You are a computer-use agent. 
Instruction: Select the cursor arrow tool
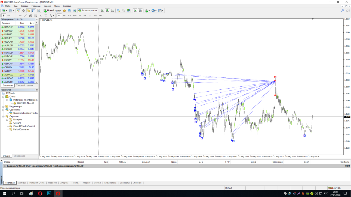tap(4, 15)
